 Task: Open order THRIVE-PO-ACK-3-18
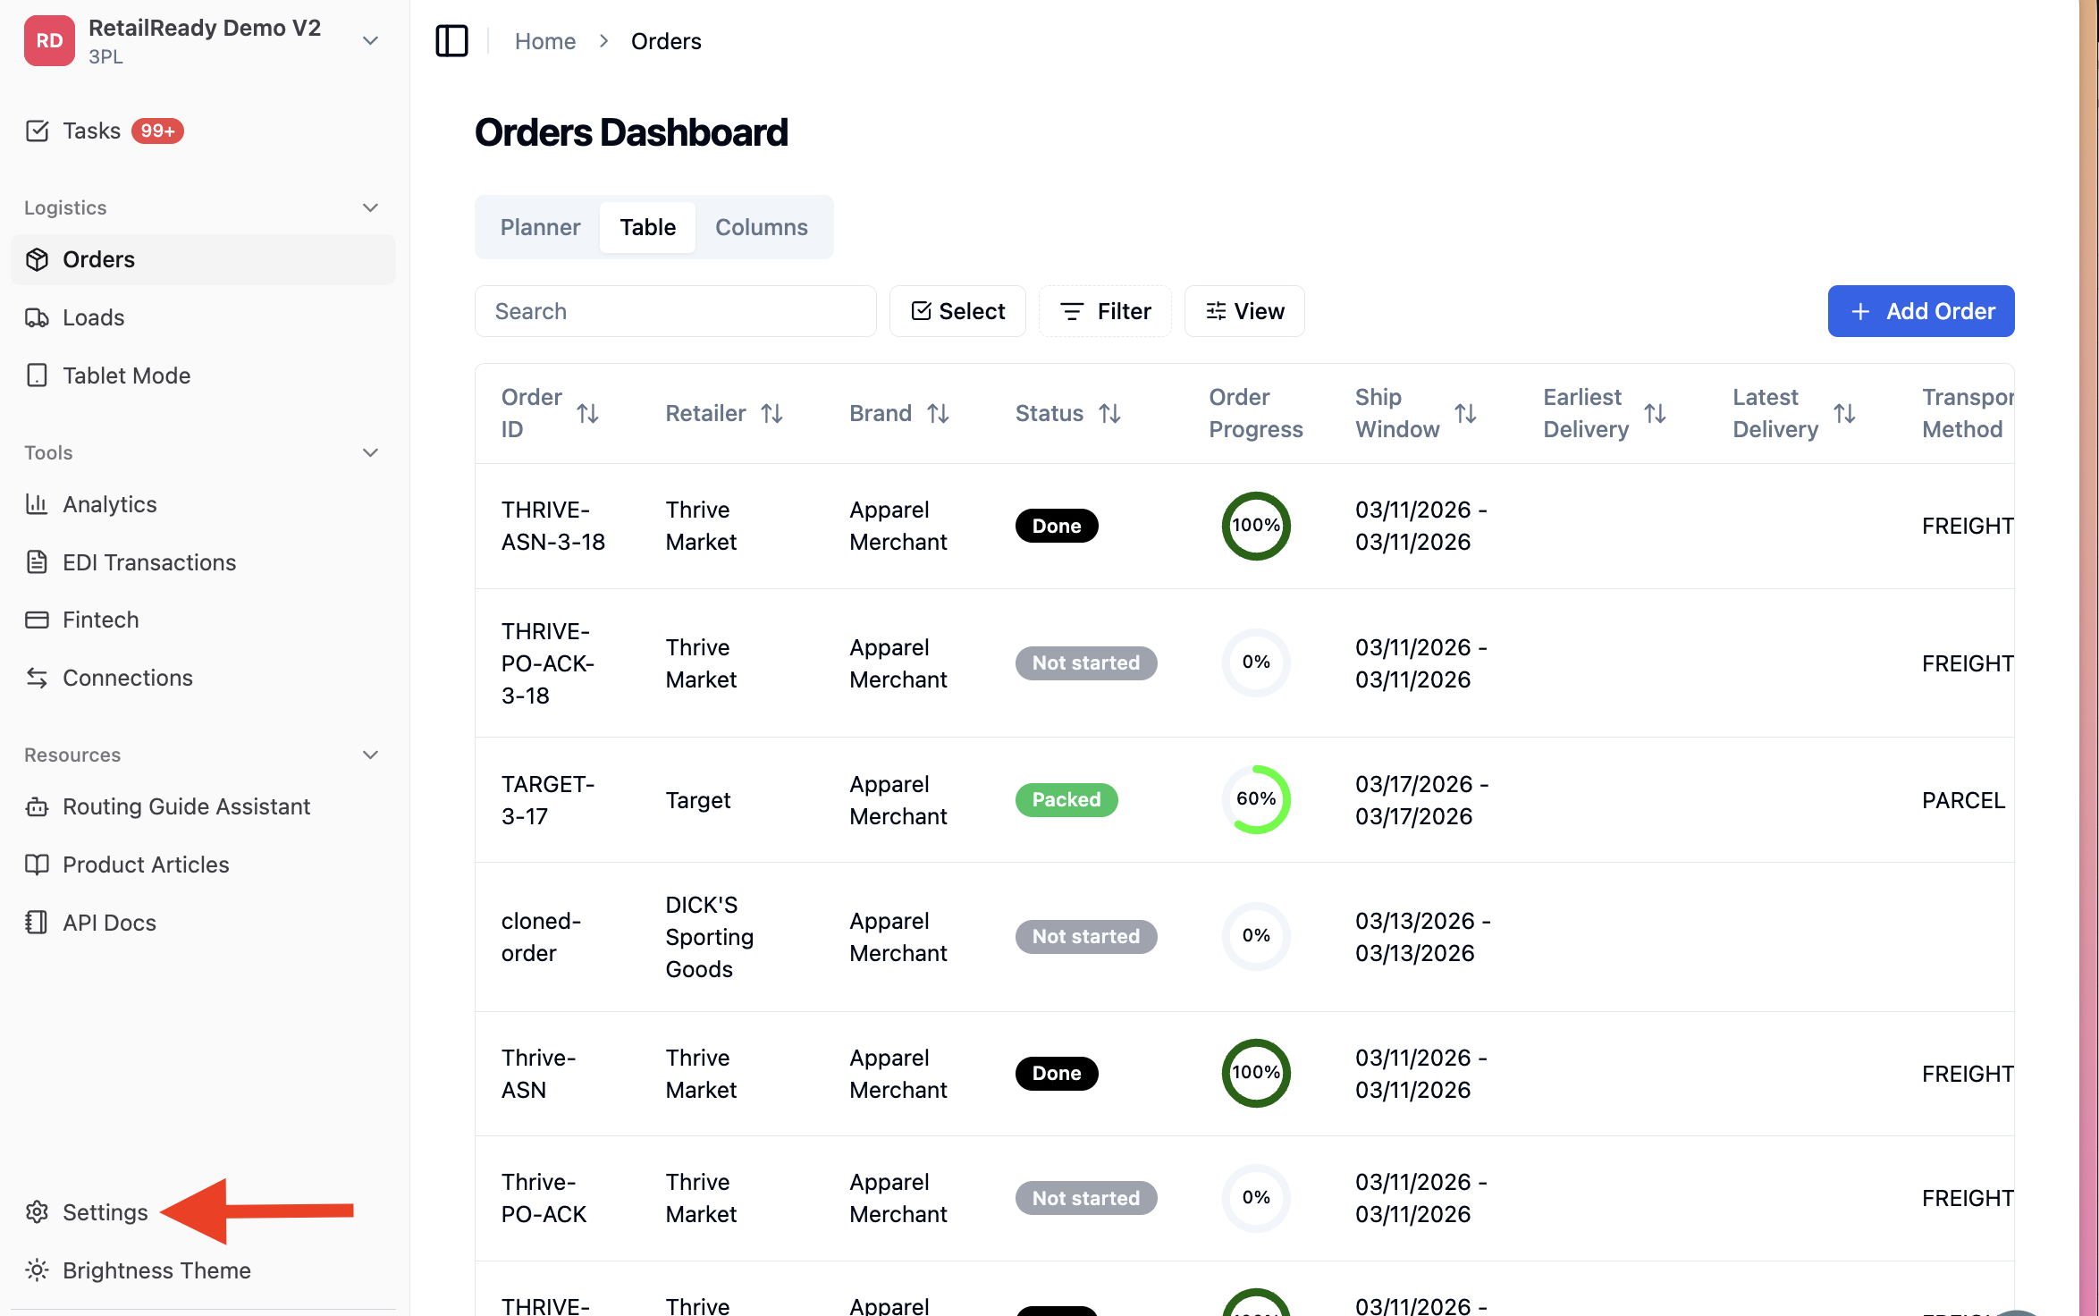click(x=548, y=663)
